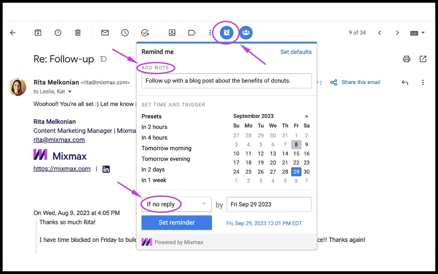Image resolution: width=438 pixels, height=274 pixels.
Task: Click the Fri Sep 29 2023 date field
Action: point(269,204)
